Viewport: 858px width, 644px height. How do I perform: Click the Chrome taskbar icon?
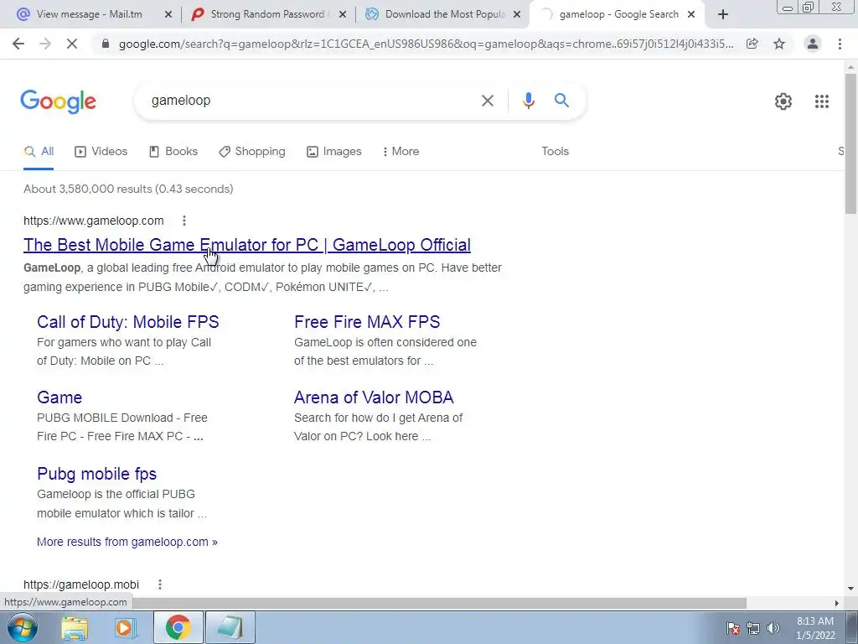click(x=178, y=627)
